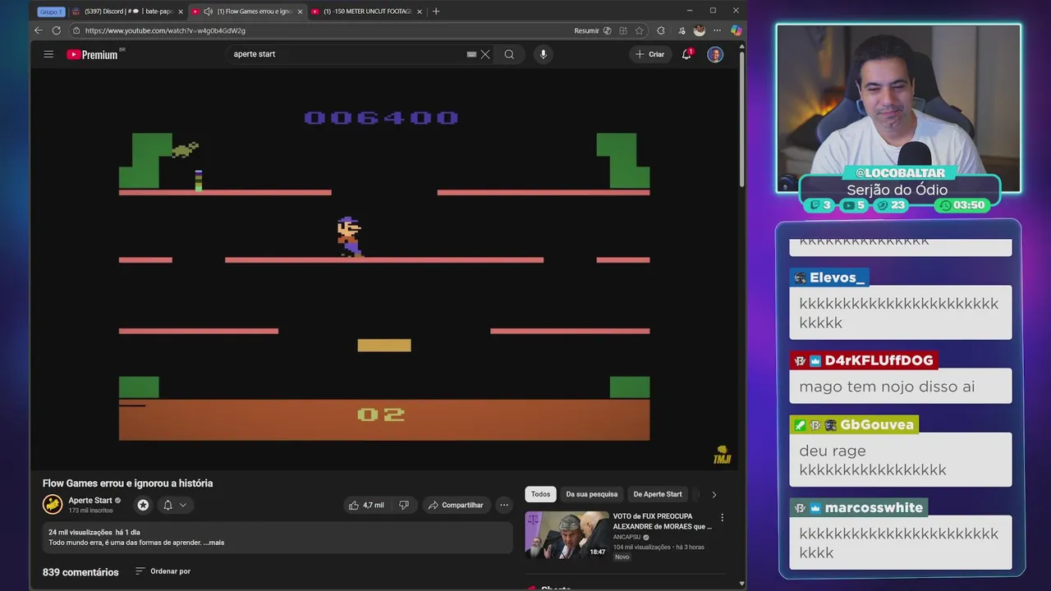The height and width of the screenshot is (591, 1051).
Task: Open the ANCAPSU channel link
Action: pos(626,537)
